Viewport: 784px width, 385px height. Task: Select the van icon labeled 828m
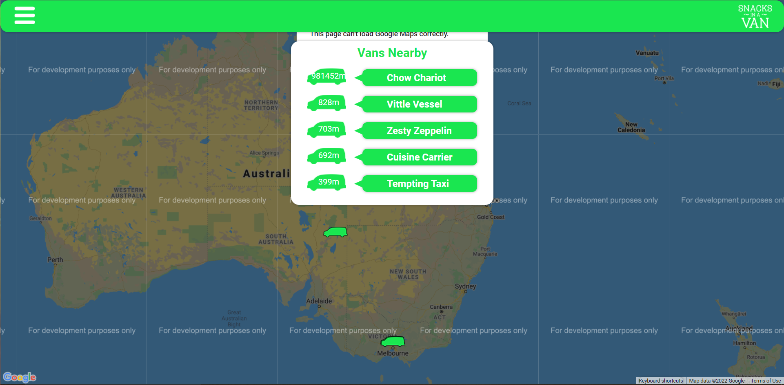click(x=326, y=103)
